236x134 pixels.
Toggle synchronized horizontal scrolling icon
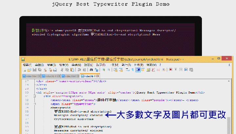pyautogui.click(x=121, y=70)
